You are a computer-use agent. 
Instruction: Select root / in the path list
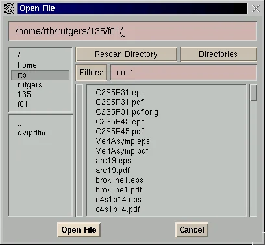click(40, 56)
